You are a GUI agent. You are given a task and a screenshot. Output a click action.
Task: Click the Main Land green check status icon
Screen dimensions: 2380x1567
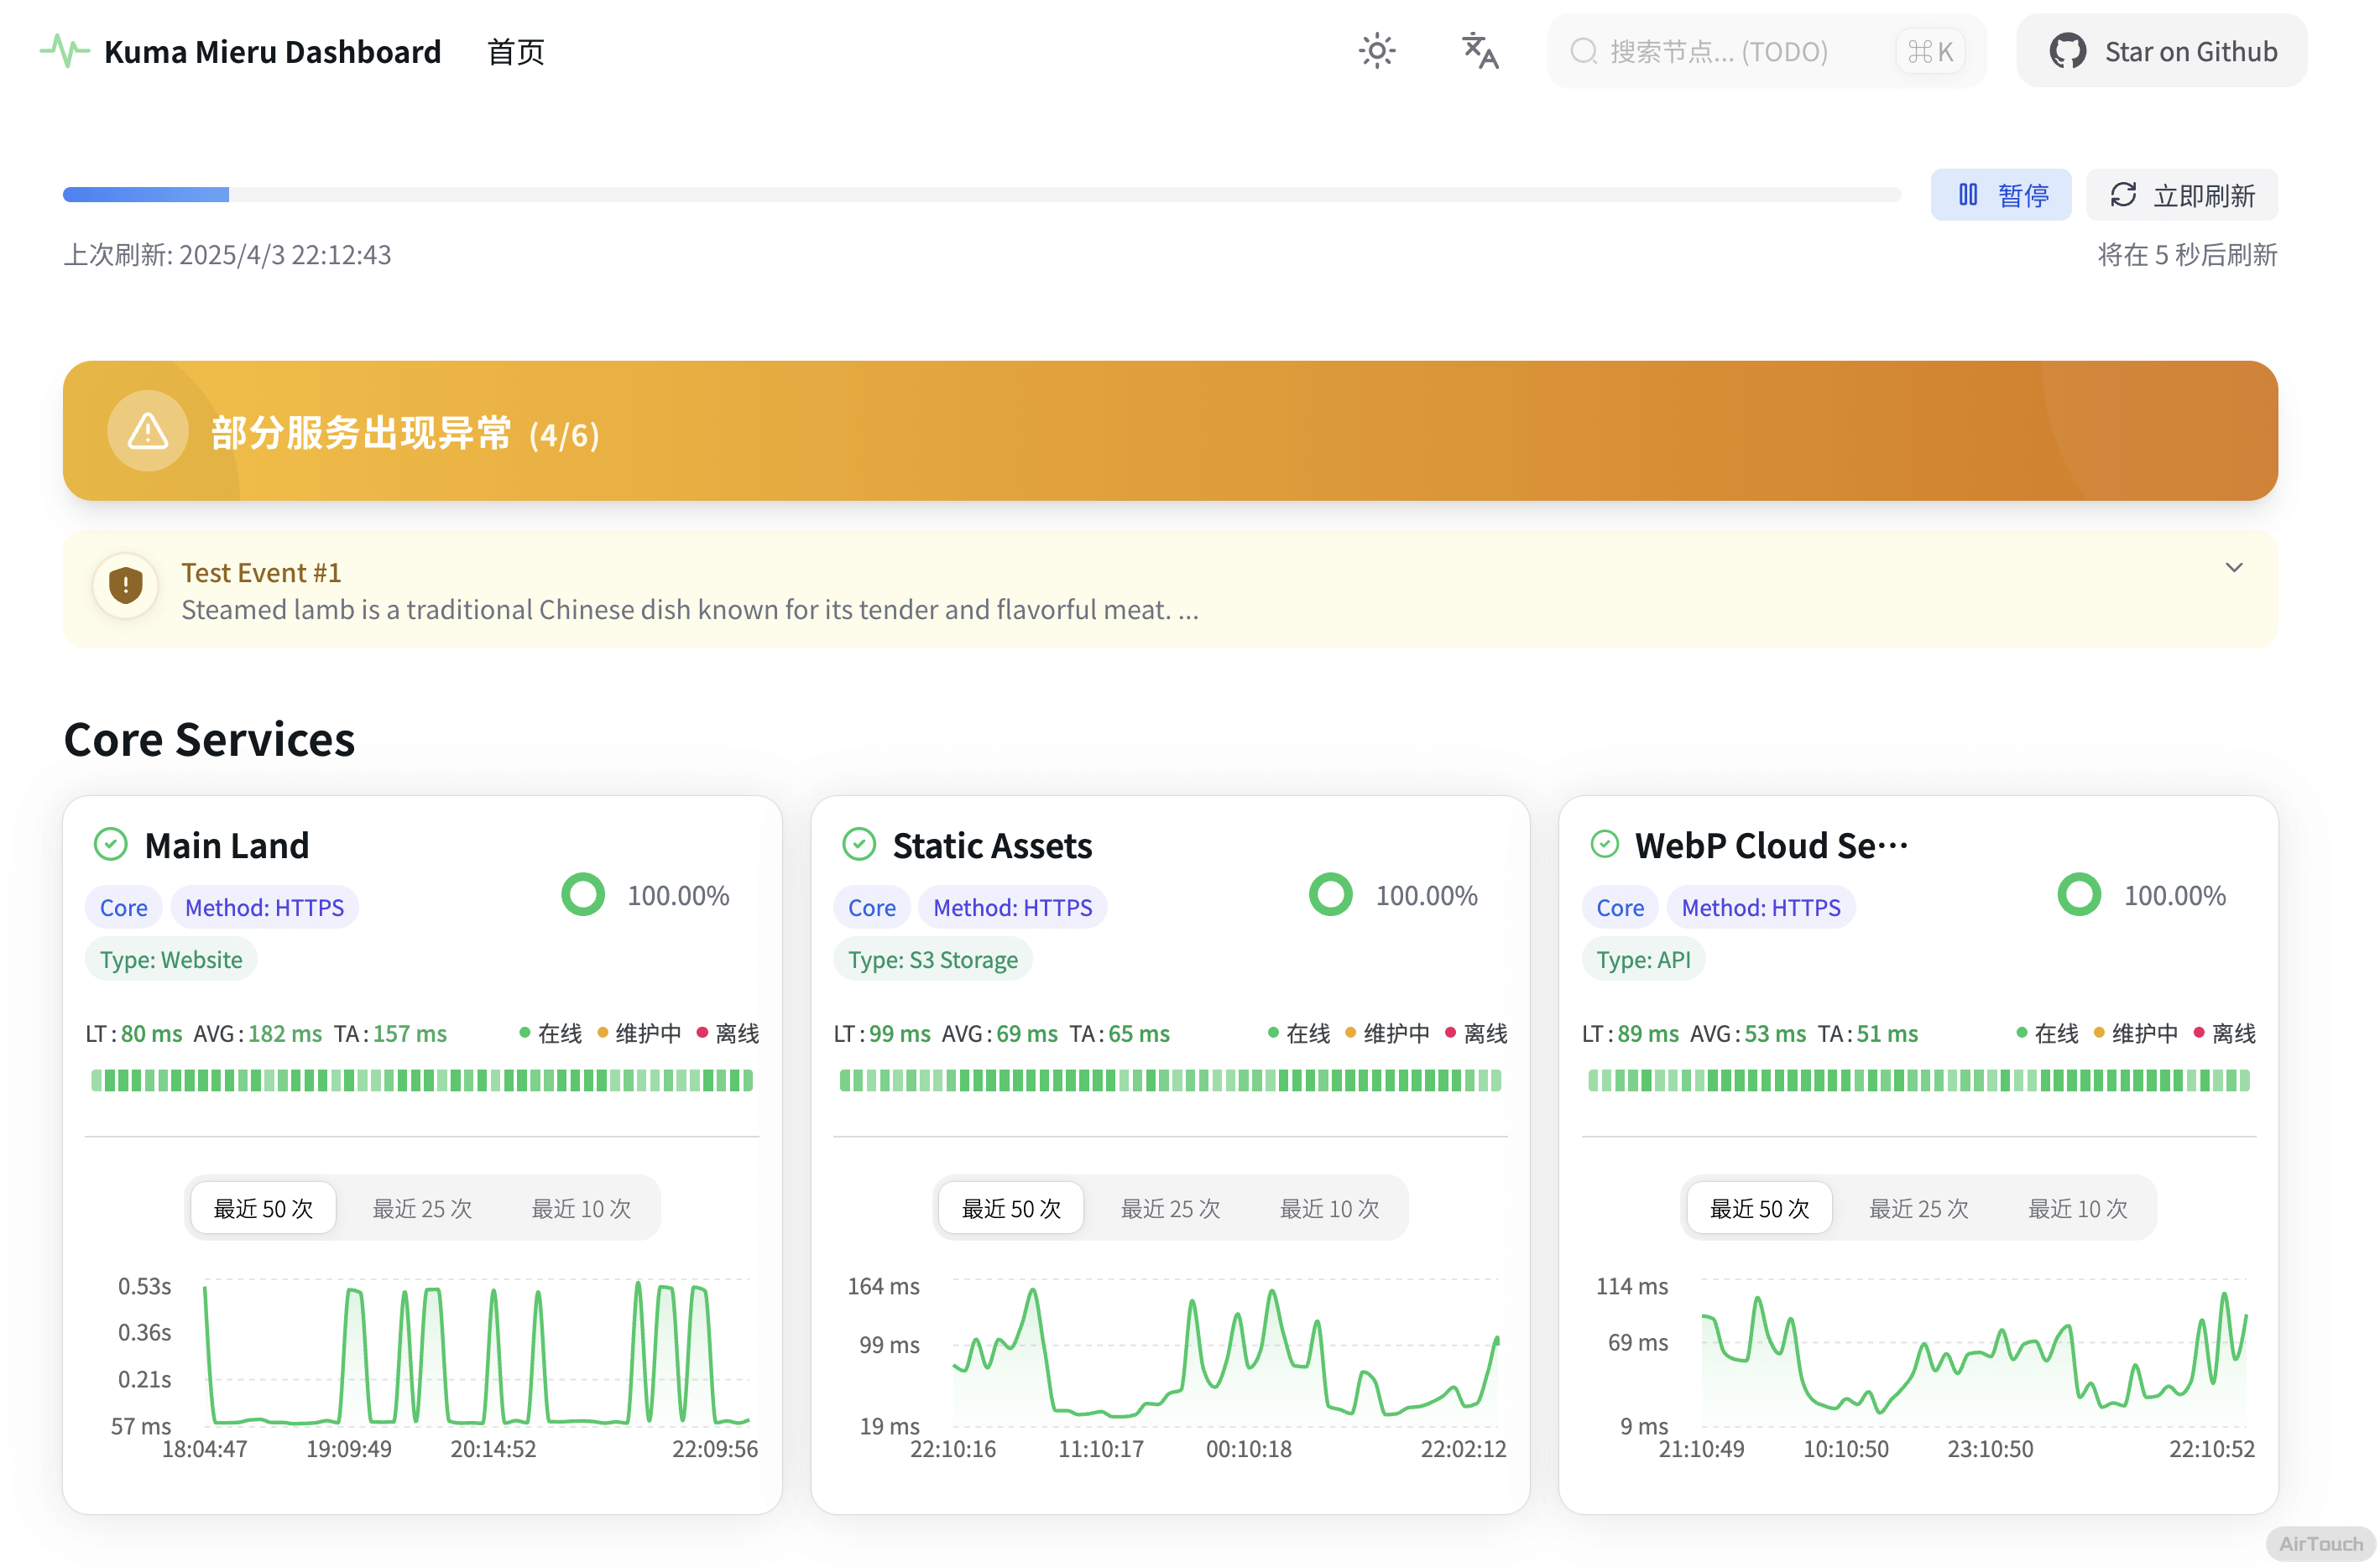111,845
